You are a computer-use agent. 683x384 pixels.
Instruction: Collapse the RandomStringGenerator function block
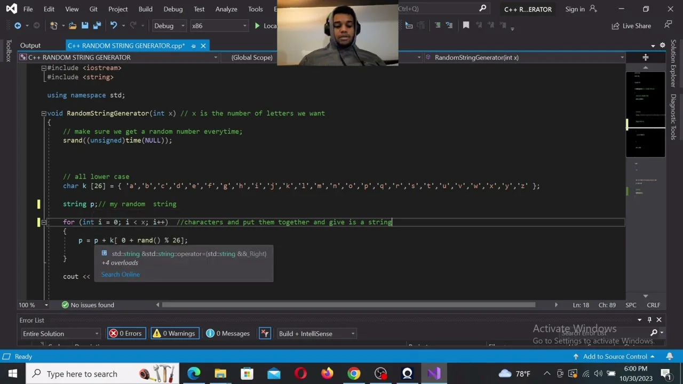point(44,113)
